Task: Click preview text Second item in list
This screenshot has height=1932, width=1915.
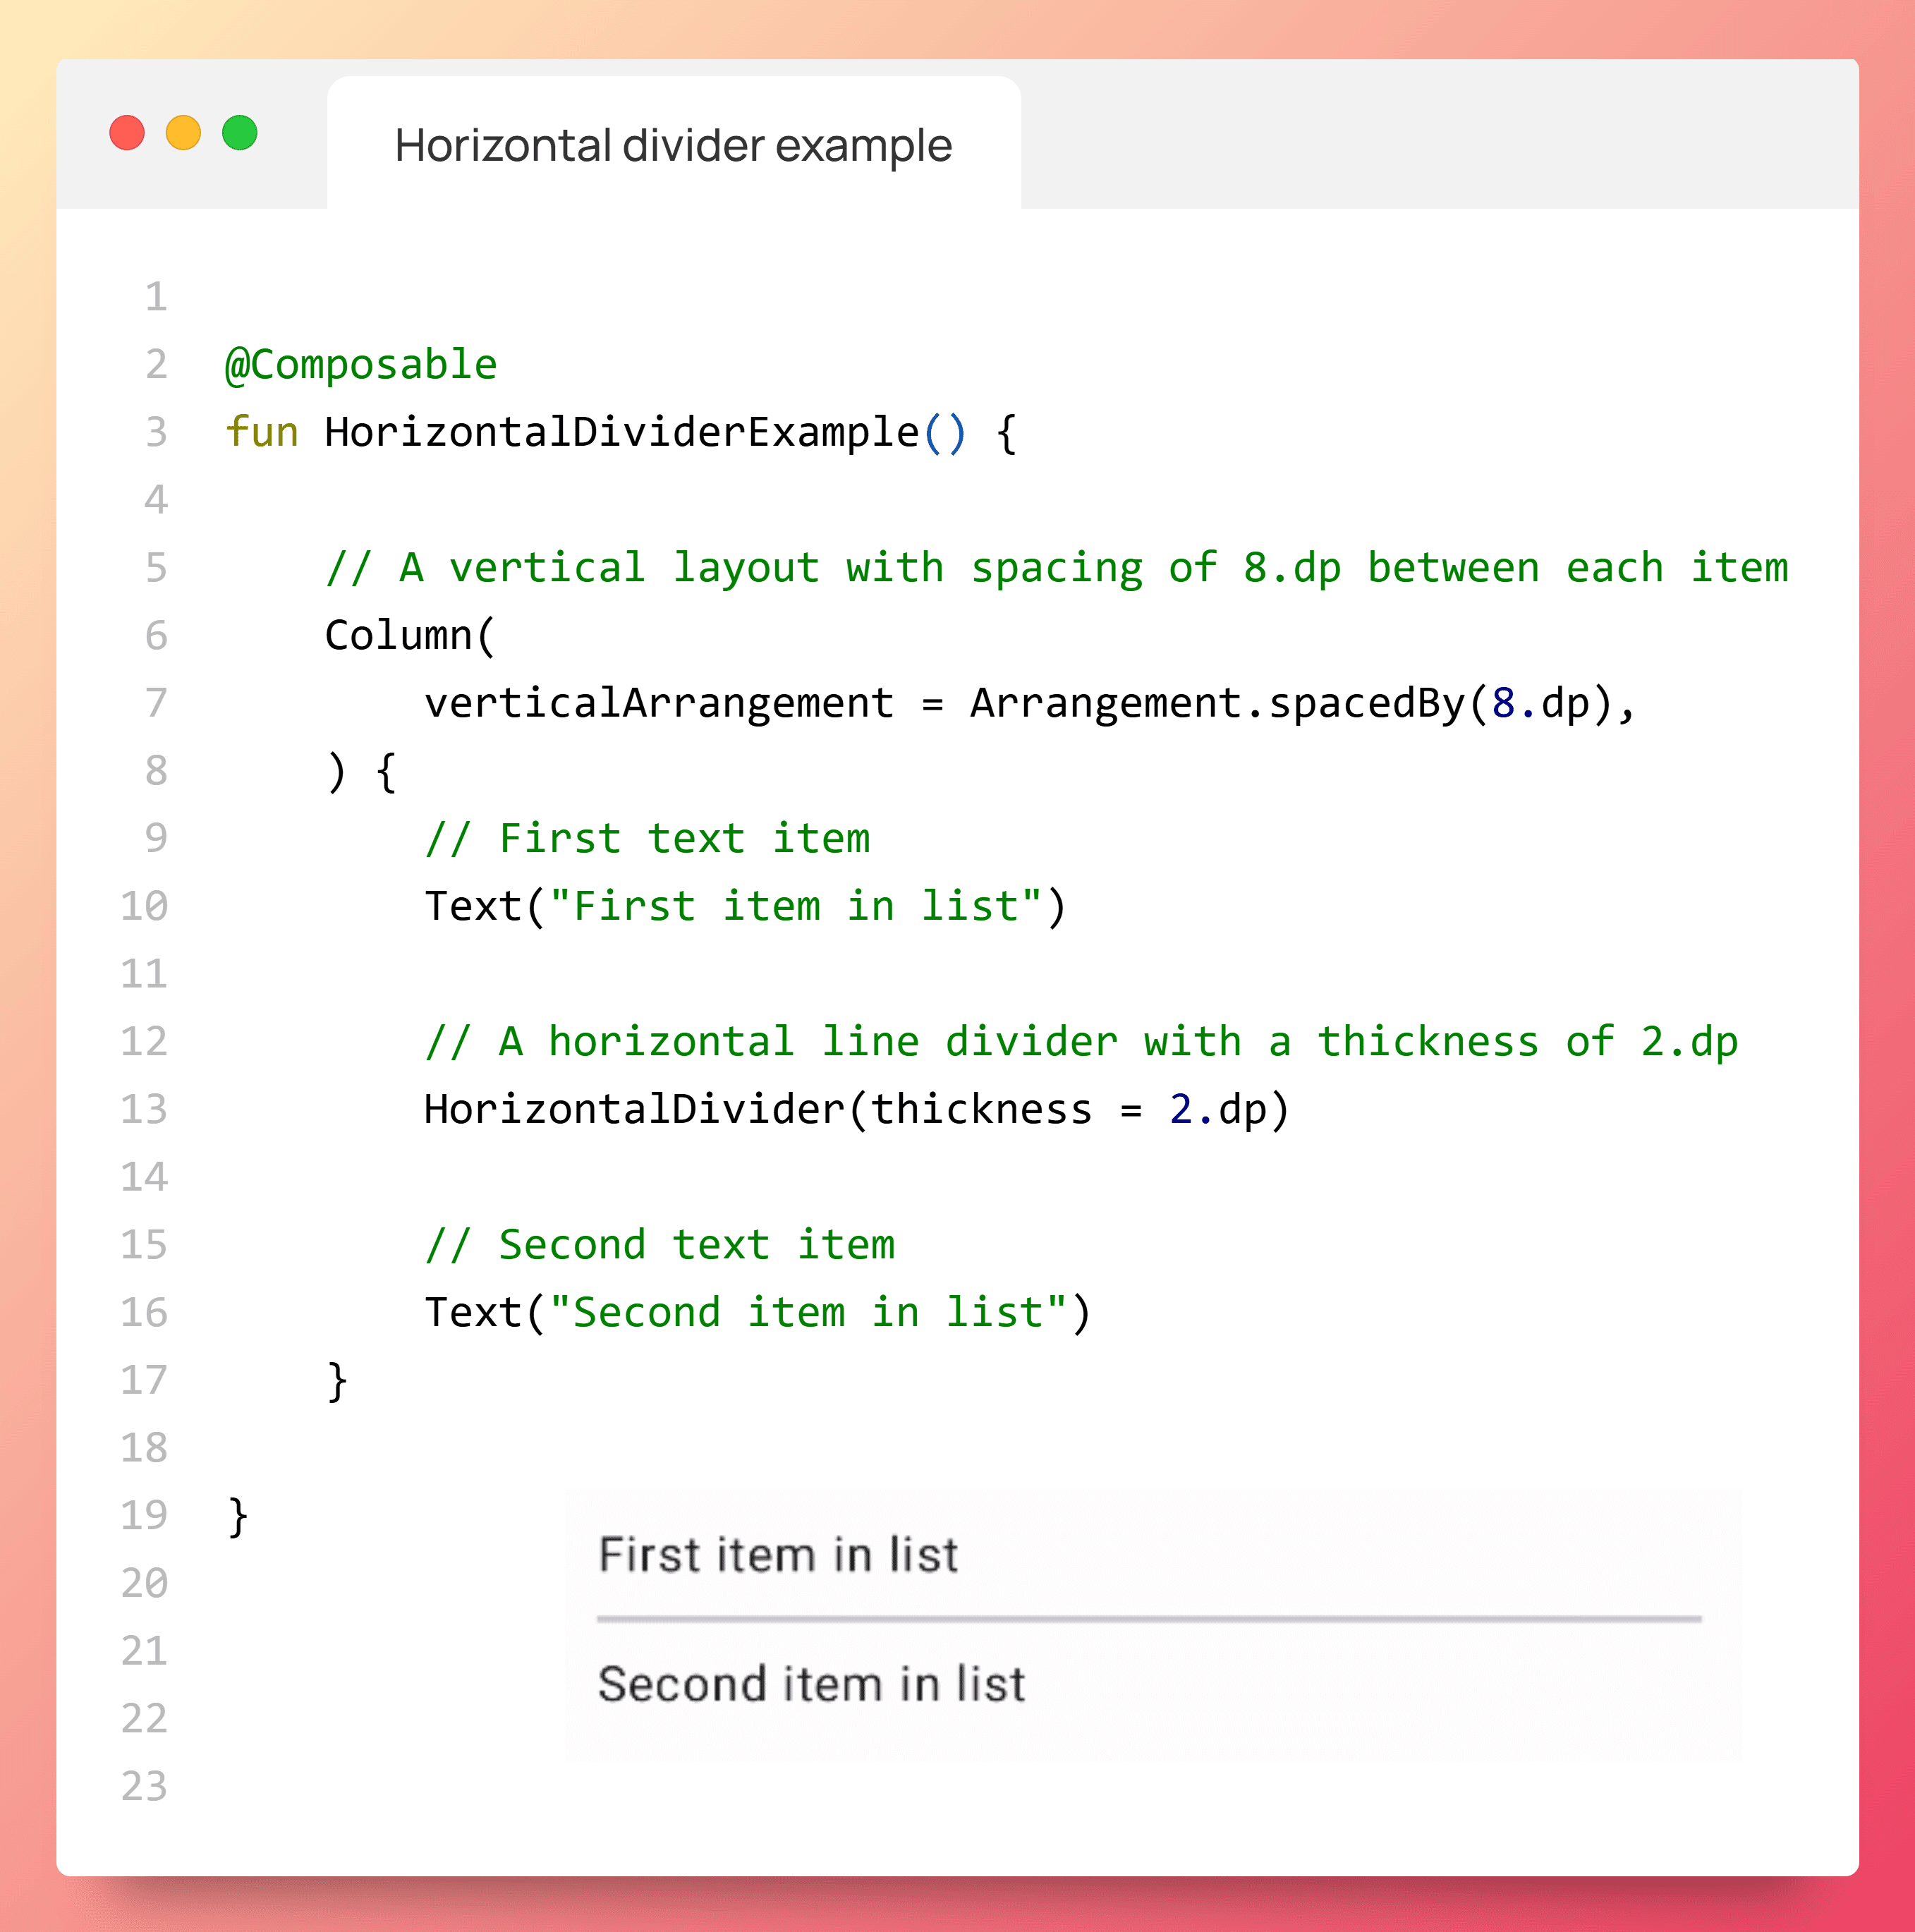Action: pos(811,1684)
